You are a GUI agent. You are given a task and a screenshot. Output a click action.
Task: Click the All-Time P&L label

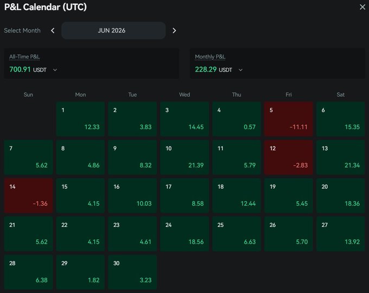(x=24, y=57)
